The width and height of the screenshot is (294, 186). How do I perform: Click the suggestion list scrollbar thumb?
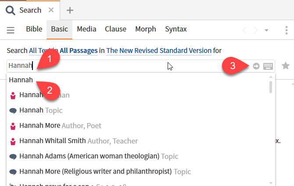[x=271, y=87]
